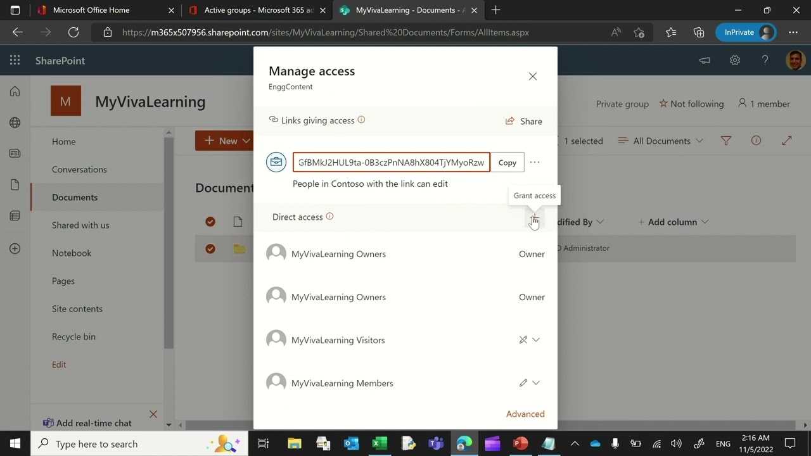The width and height of the screenshot is (811, 456).
Task: Click the info icon next to Direct access
Action: click(329, 217)
